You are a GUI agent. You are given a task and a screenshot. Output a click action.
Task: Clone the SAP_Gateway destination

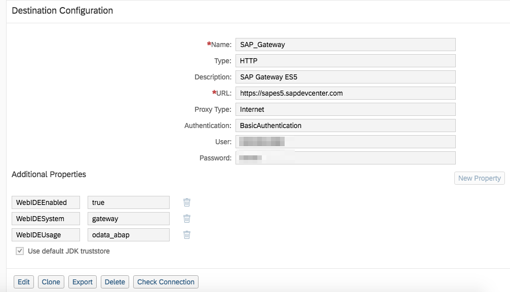coord(51,282)
